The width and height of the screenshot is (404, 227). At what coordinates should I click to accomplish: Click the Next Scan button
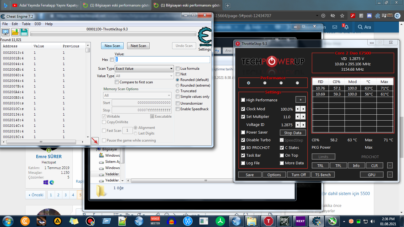138,46
